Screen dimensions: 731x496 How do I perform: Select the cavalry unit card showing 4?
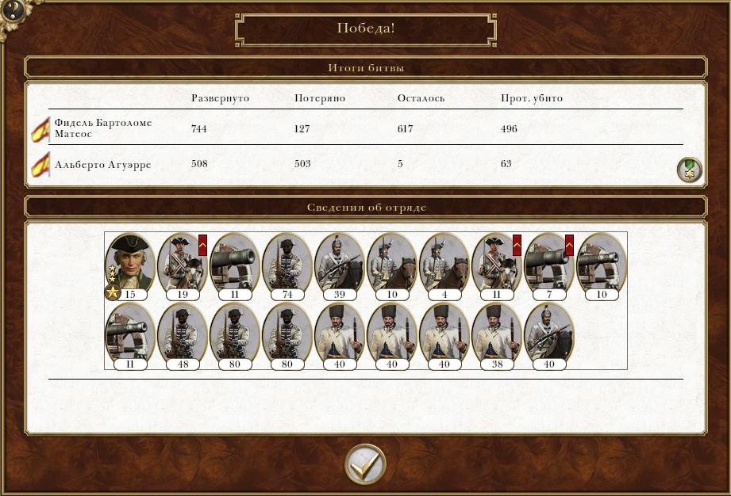444,266
